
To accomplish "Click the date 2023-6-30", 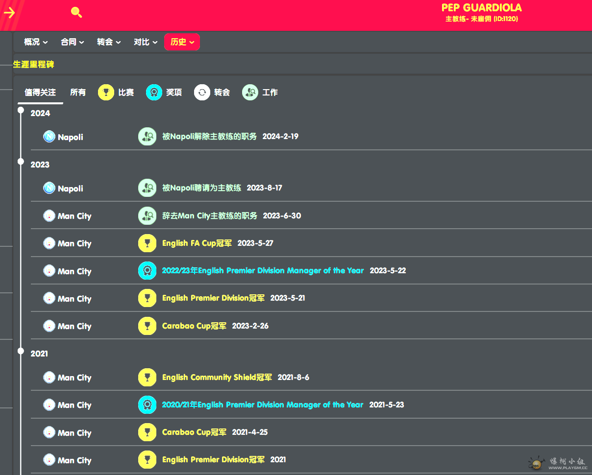I will click(282, 216).
